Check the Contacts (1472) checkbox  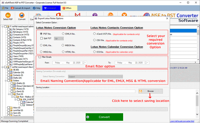[8, 37]
